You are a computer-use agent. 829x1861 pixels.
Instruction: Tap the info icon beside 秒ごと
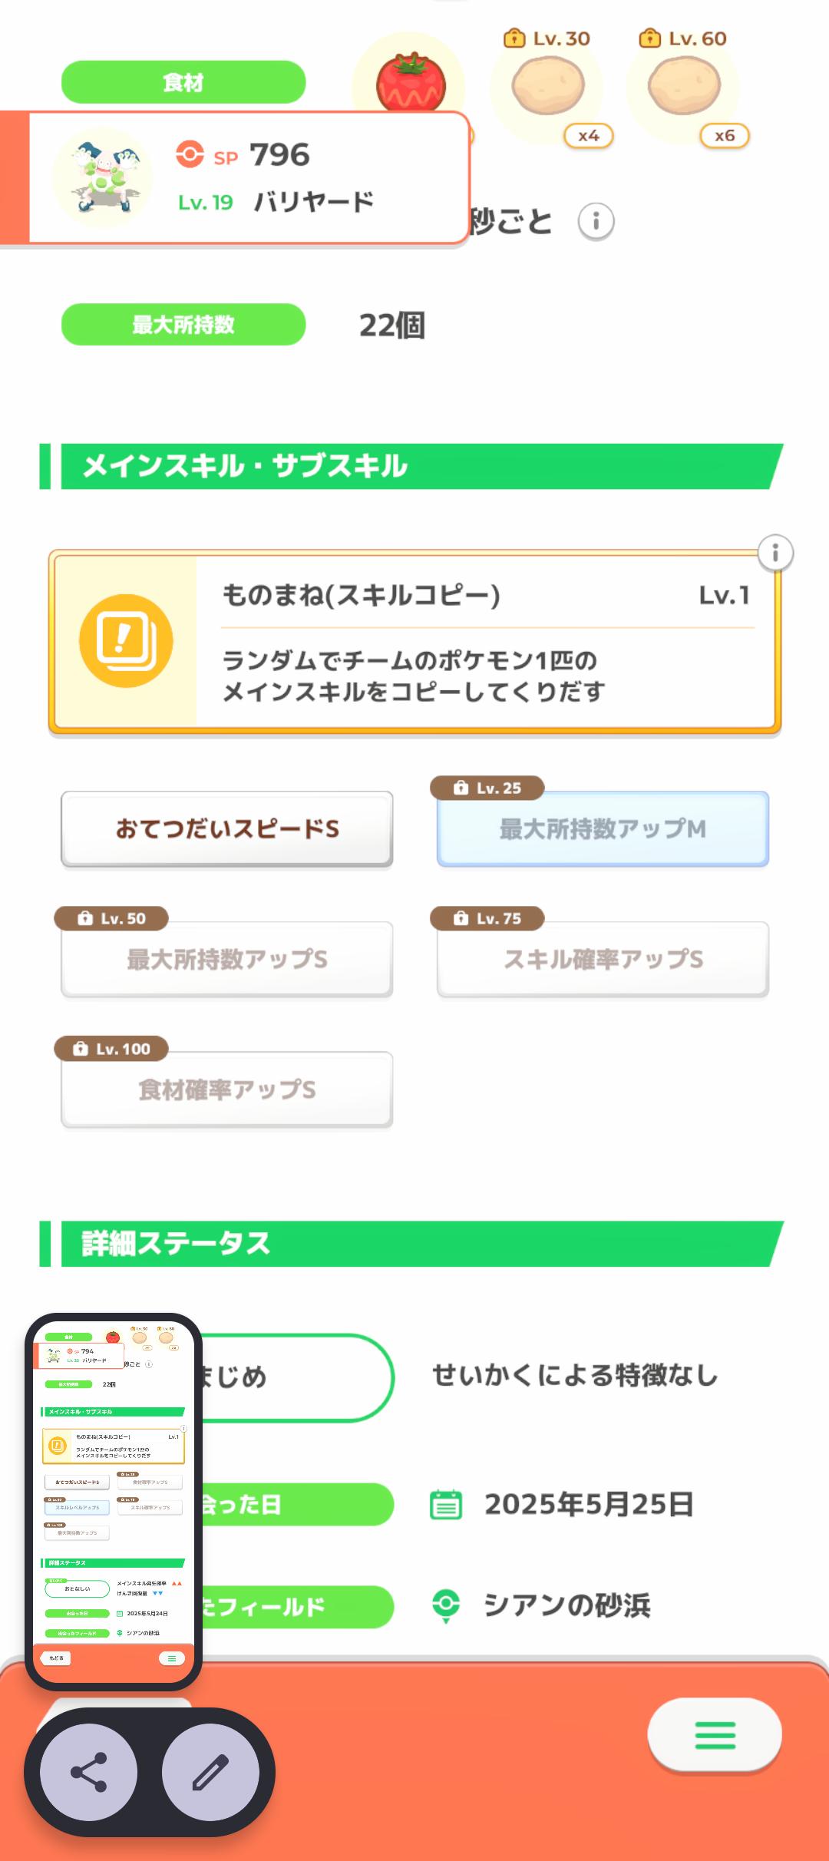[596, 223]
